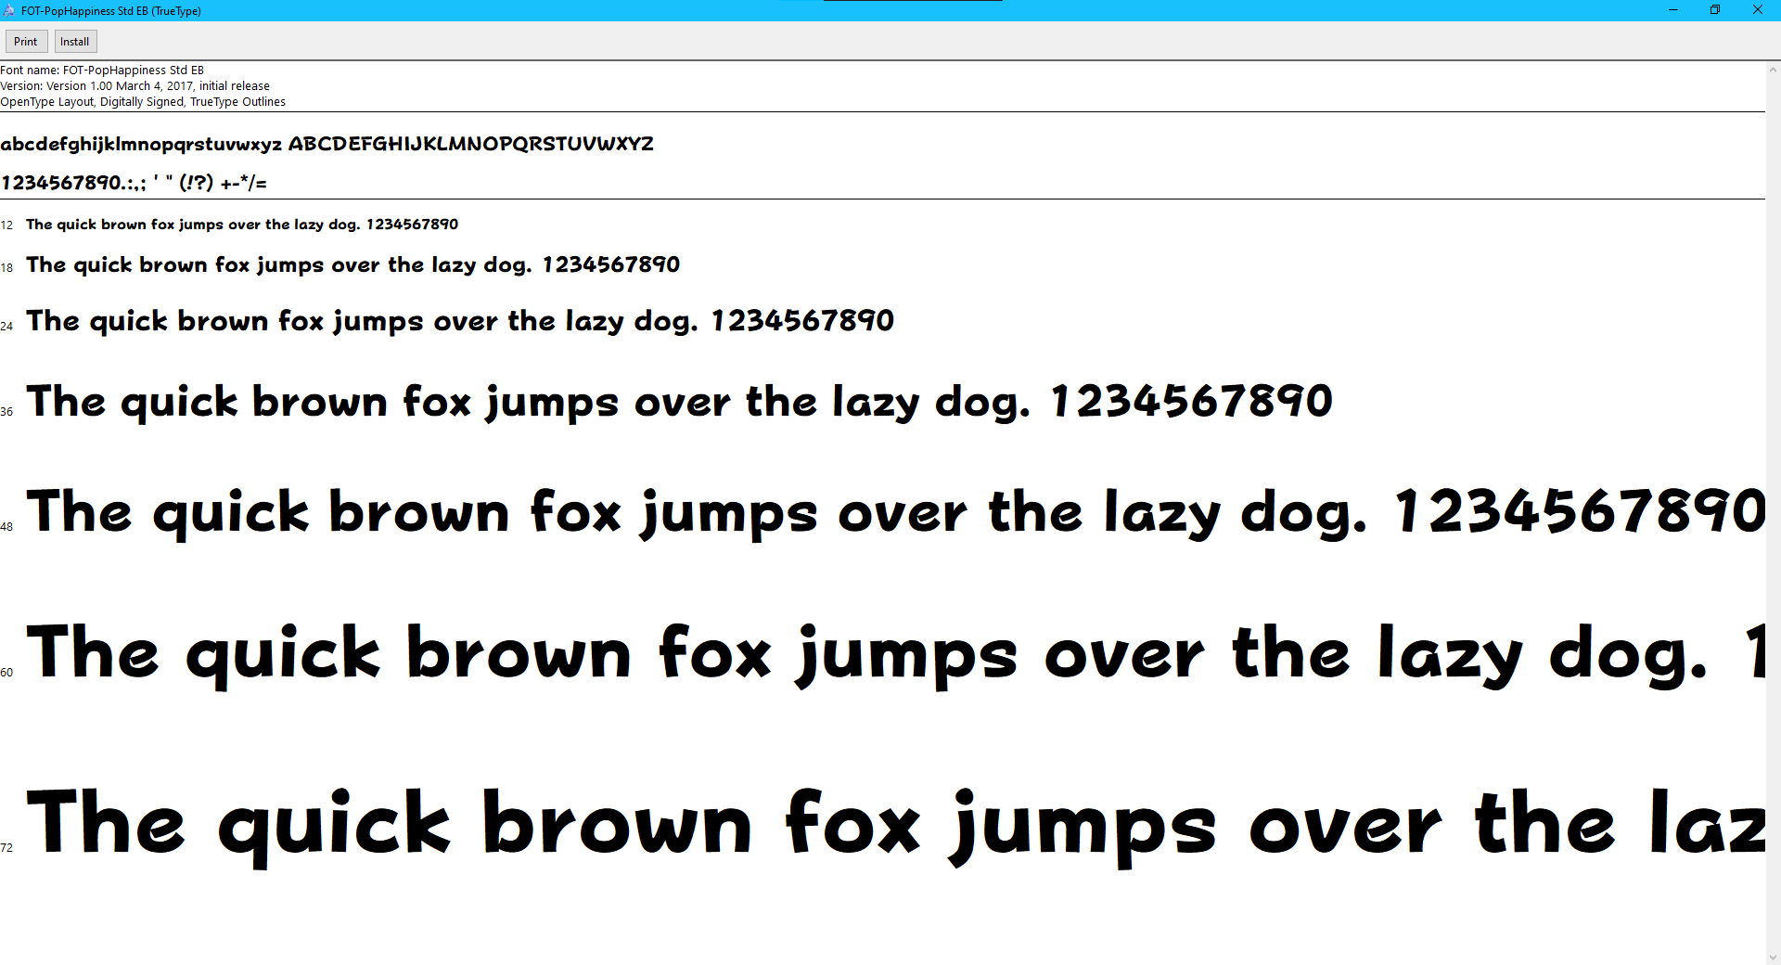Screen dimensions: 1781x965
Task: Click the scrollbar up arrow
Action: [1773, 70]
